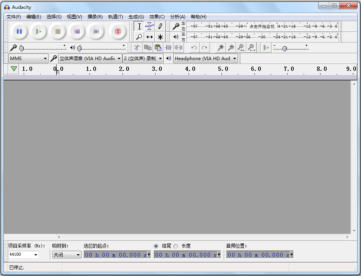The width and height of the screenshot is (361, 276).
Task: Click the Redo arrow icon
Action: click(x=205, y=48)
